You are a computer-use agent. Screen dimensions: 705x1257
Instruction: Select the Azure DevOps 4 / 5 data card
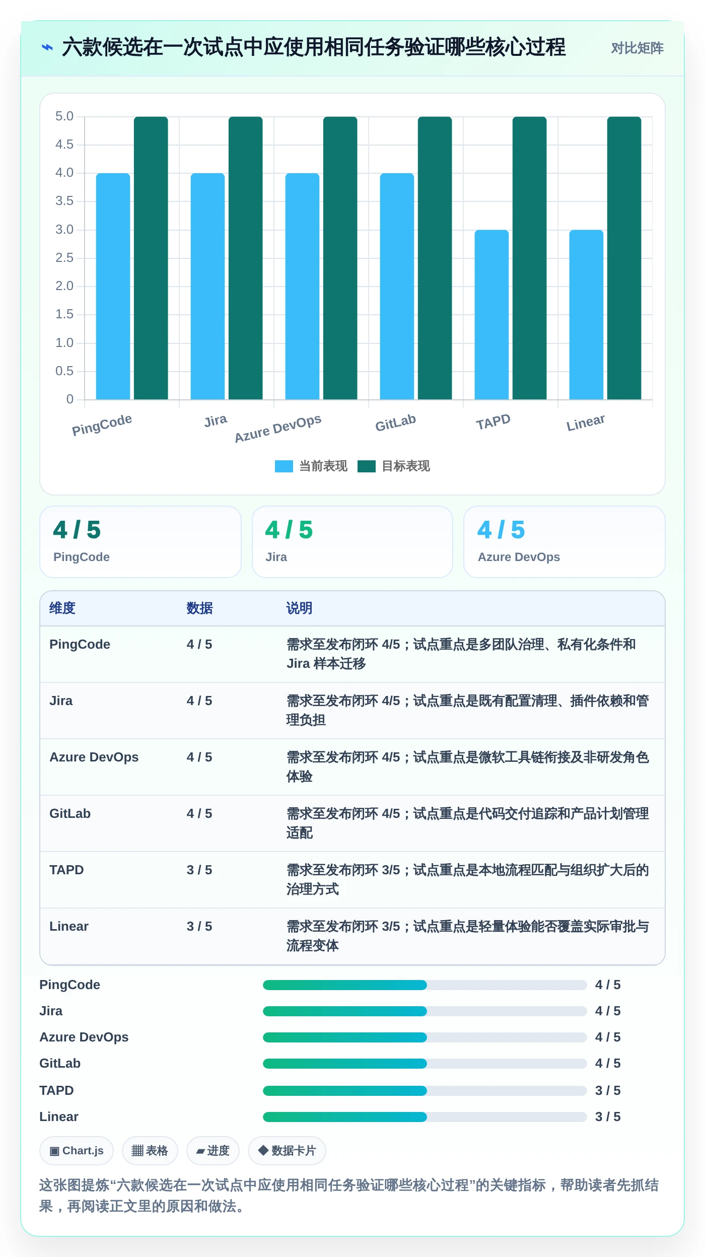click(565, 542)
